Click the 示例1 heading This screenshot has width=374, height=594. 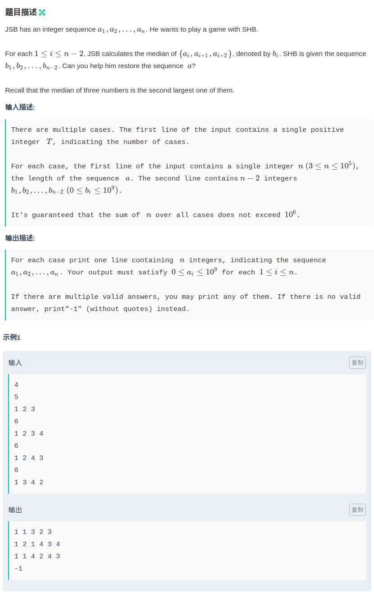(12, 337)
